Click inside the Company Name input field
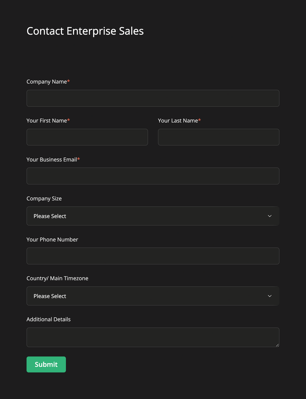Screen dimensions: 306x399 coord(153,98)
